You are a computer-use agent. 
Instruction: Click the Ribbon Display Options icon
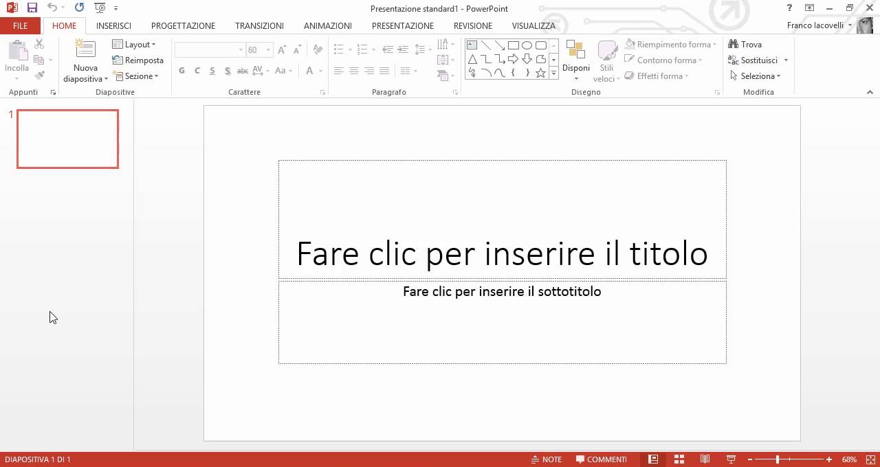point(809,8)
